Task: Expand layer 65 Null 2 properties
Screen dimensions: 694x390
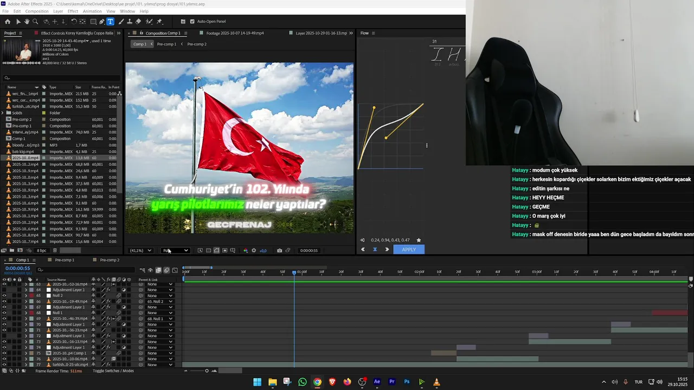Action: [25, 296]
